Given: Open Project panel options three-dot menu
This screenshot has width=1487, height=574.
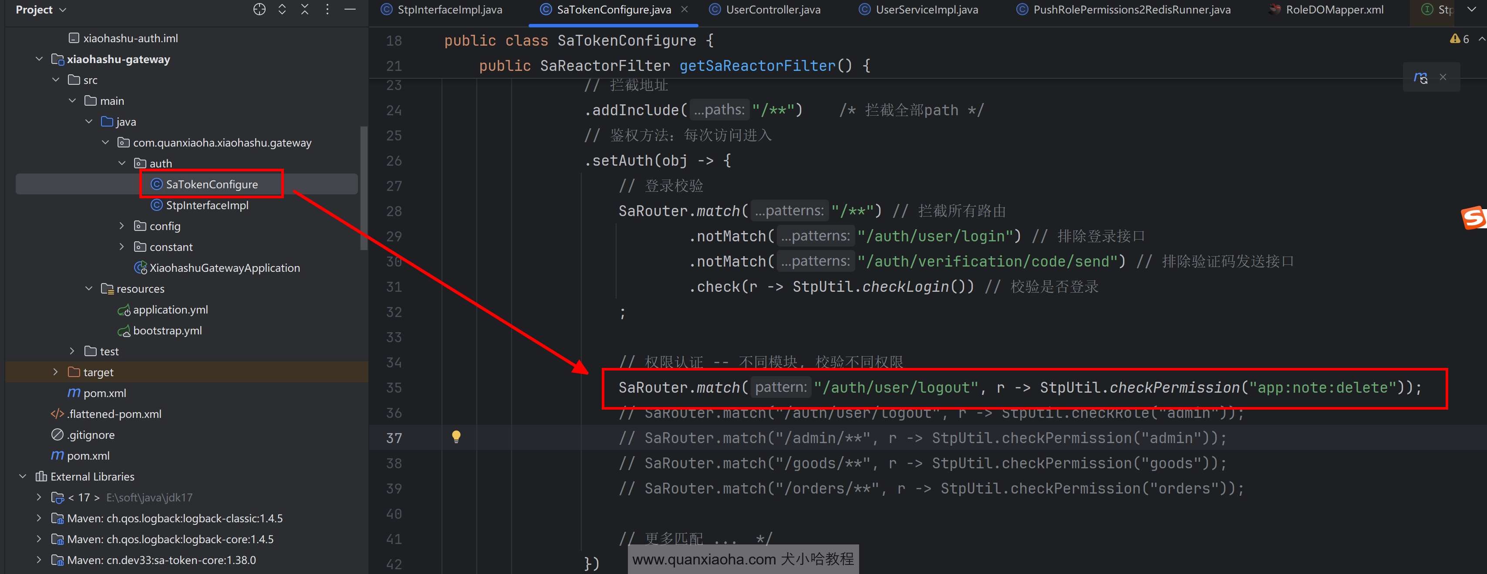Looking at the screenshot, I should 327,9.
